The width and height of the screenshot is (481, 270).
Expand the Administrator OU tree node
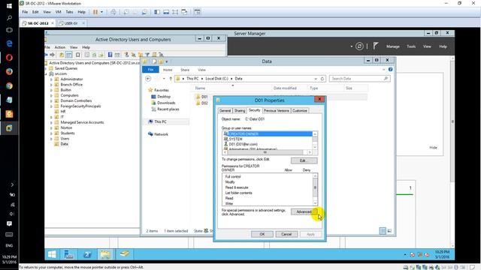tap(51, 79)
